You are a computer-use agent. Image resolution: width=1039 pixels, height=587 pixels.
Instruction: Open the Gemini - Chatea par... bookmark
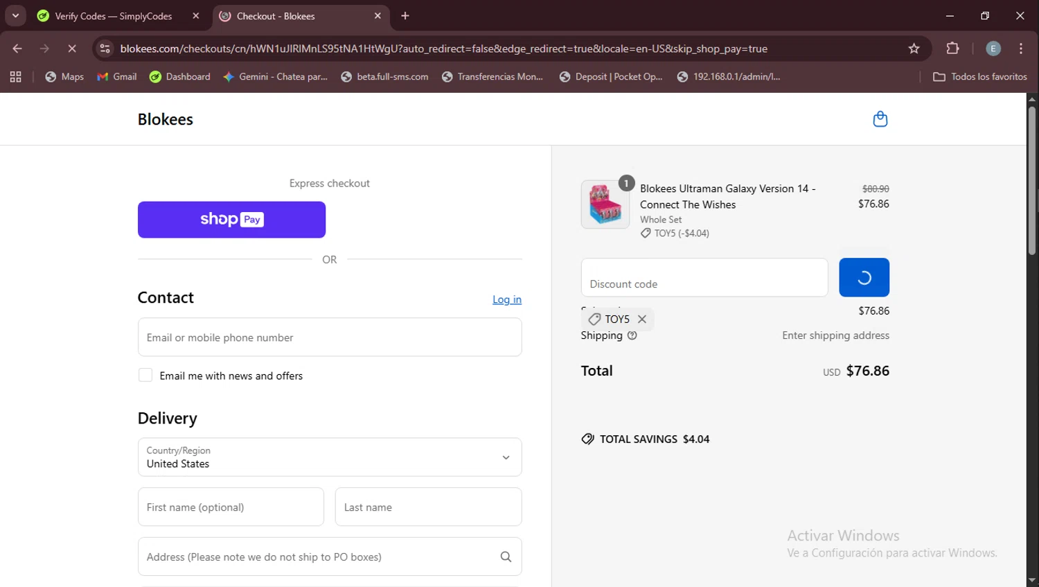[x=276, y=77]
